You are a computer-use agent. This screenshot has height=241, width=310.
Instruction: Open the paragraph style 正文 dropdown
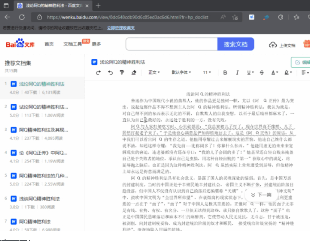pyautogui.click(x=154, y=72)
